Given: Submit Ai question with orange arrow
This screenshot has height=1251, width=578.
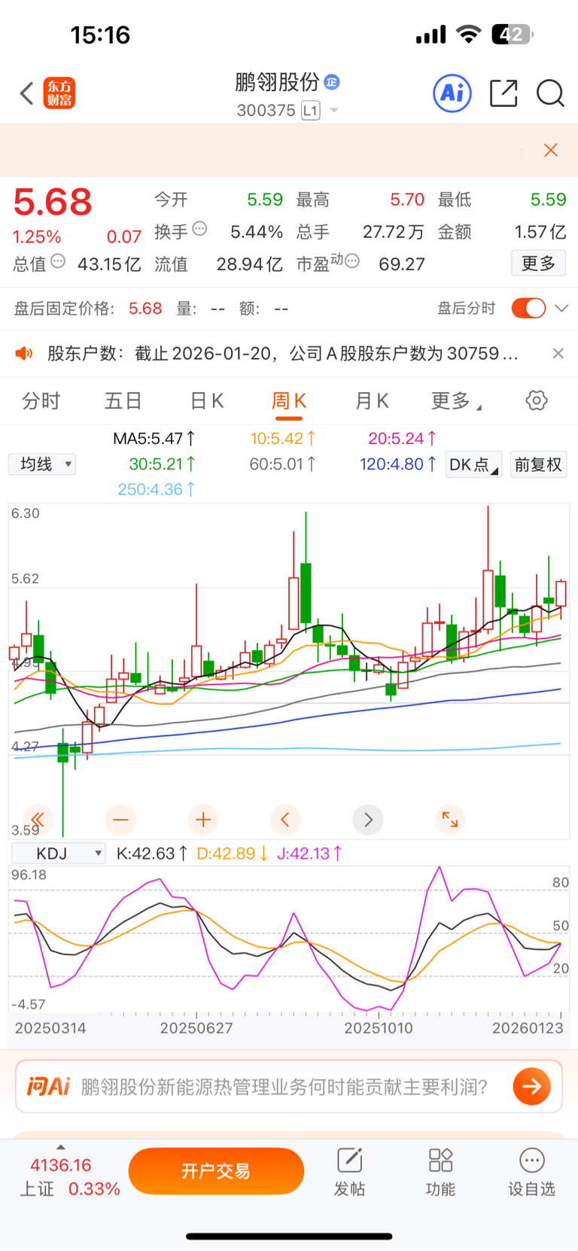Looking at the screenshot, I should (532, 1086).
